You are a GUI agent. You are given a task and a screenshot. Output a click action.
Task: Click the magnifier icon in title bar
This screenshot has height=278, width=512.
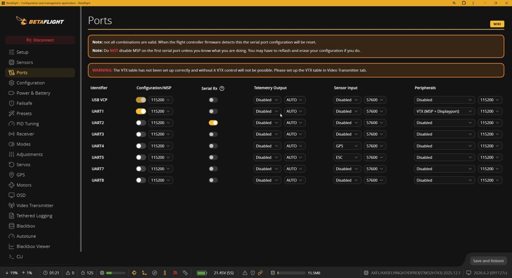coord(454,3)
